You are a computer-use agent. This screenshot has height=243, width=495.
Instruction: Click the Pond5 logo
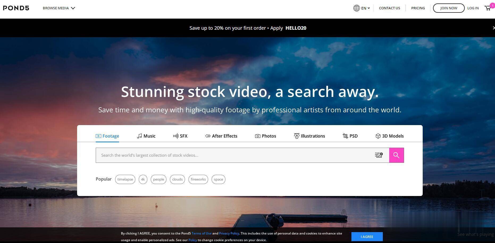coord(16,8)
